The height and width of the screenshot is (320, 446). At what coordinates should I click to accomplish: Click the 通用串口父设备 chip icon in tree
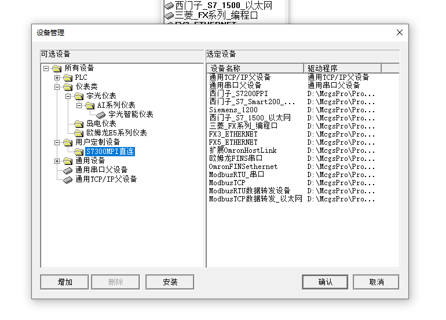pyautogui.click(x=68, y=170)
